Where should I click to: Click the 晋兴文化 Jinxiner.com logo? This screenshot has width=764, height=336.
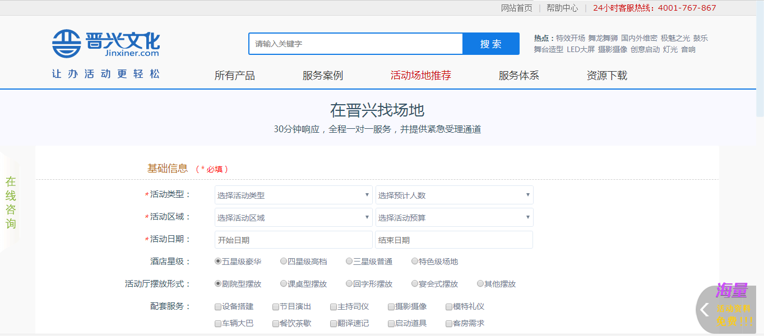(x=106, y=43)
